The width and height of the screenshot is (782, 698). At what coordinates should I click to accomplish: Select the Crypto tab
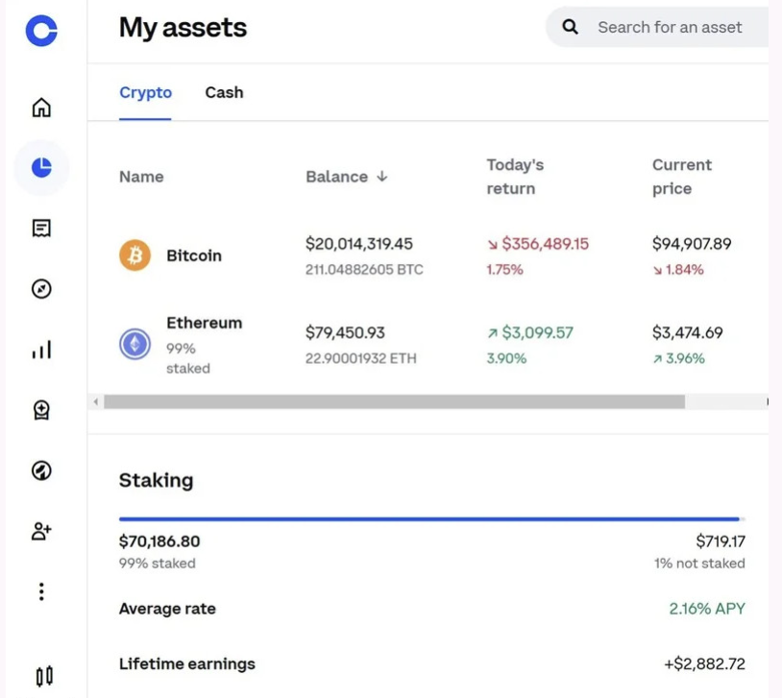[x=145, y=92]
